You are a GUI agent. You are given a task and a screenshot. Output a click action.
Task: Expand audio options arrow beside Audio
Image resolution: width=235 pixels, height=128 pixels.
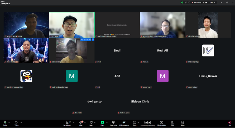click(x=9, y=122)
